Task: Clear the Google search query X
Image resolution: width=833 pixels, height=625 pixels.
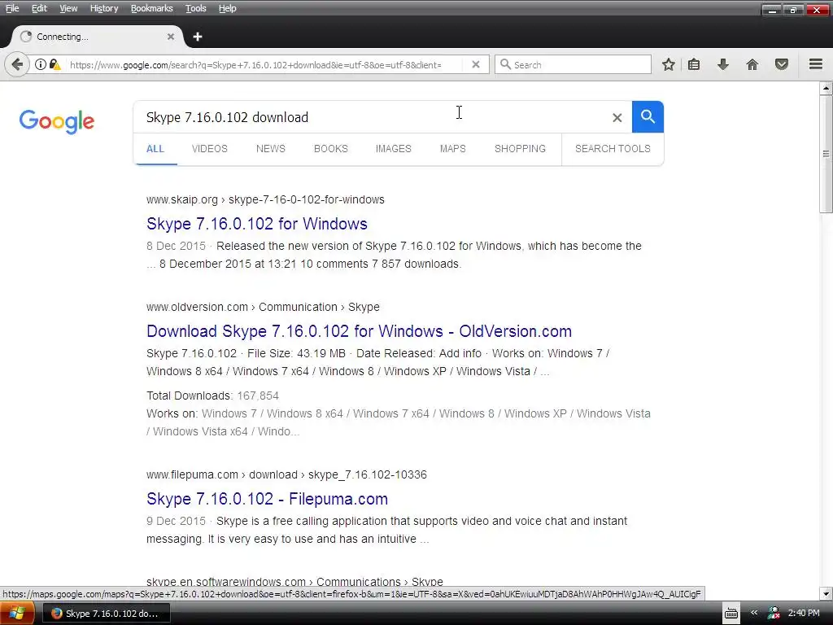Action: coord(617,117)
